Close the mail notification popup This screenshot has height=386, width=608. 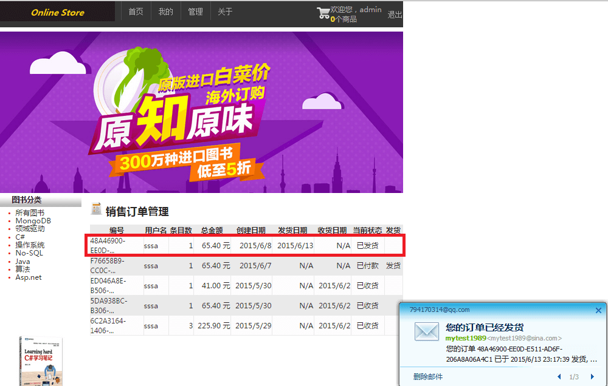[598, 310]
